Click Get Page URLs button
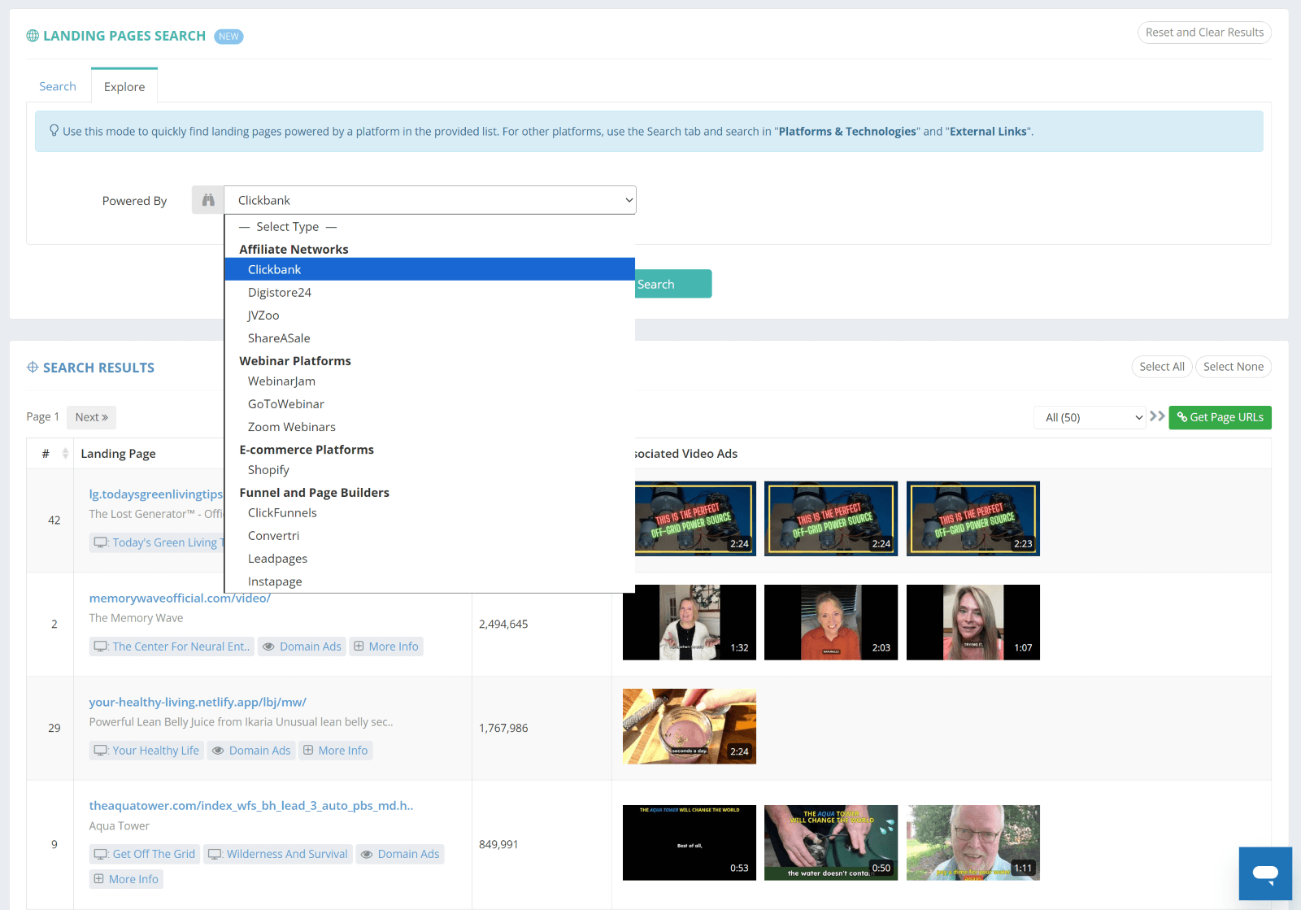The width and height of the screenshot is (1301, 910). click(x=1220, y=417)
